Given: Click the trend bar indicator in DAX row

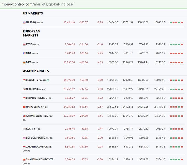Looking at the screenshot, I should 176,62.
